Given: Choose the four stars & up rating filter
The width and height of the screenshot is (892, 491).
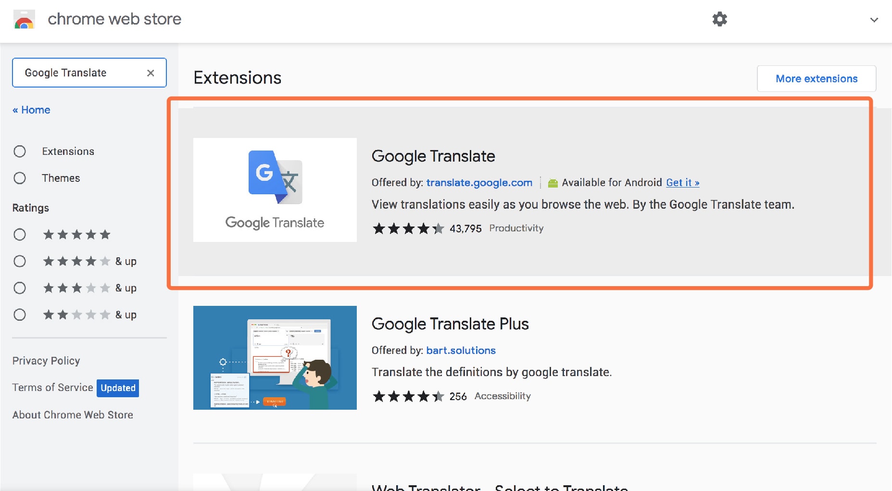Looking at the screenshot, I should (20, 261).
